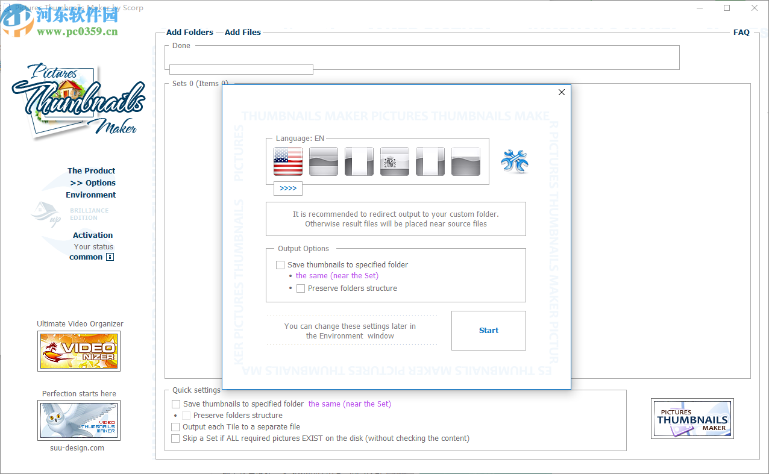Click the Done progress bar
The image size is (769, 474).
pyautogui.click(x=241, y=69)
